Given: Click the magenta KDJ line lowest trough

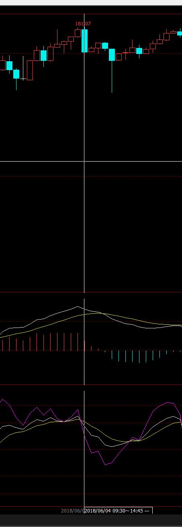Looking at the screenshot, I should tap(105, 465).
